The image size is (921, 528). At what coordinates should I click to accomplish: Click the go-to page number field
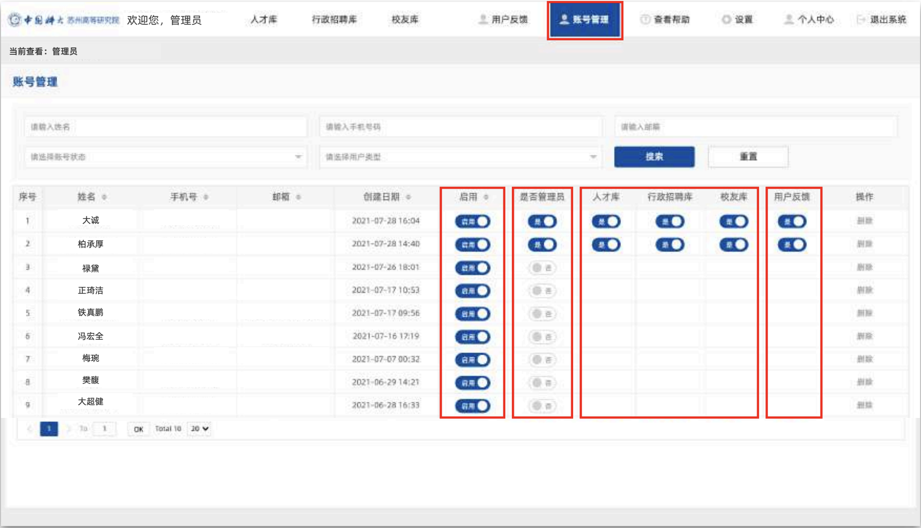click(x=104, y=428)
